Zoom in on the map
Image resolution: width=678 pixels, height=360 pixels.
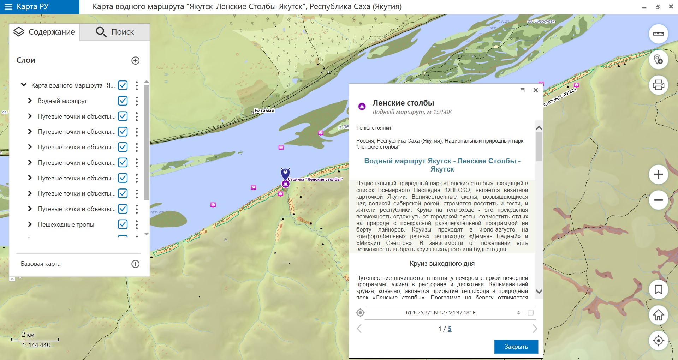(658, 174)
